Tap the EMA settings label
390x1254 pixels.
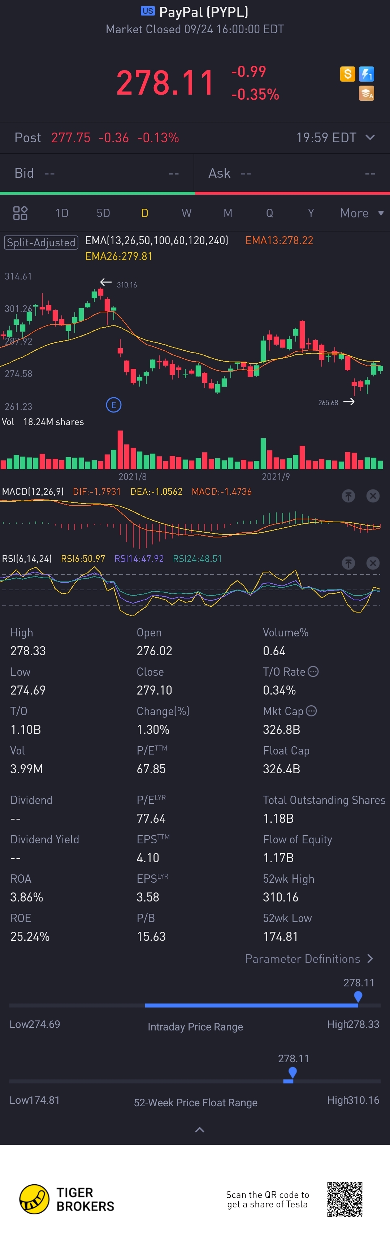[157, 240]
